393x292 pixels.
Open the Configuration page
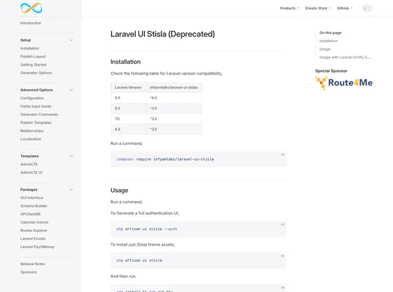click(x=32, y=98)
